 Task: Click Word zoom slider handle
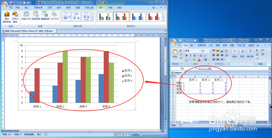[152, 134]
